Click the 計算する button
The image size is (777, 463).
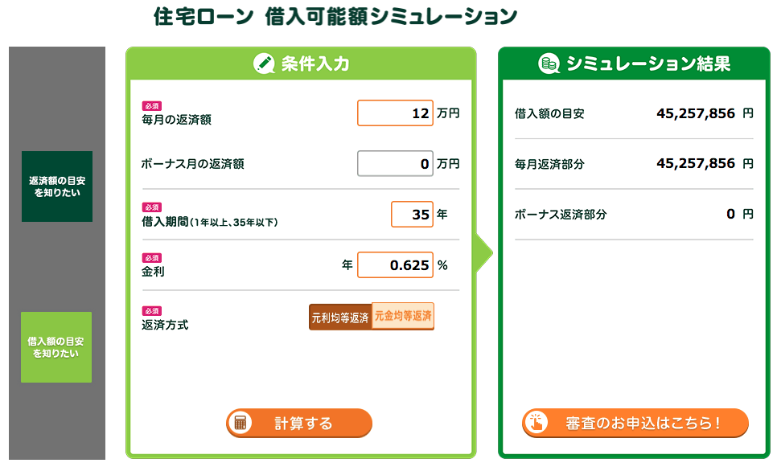(x=298, y=423)
